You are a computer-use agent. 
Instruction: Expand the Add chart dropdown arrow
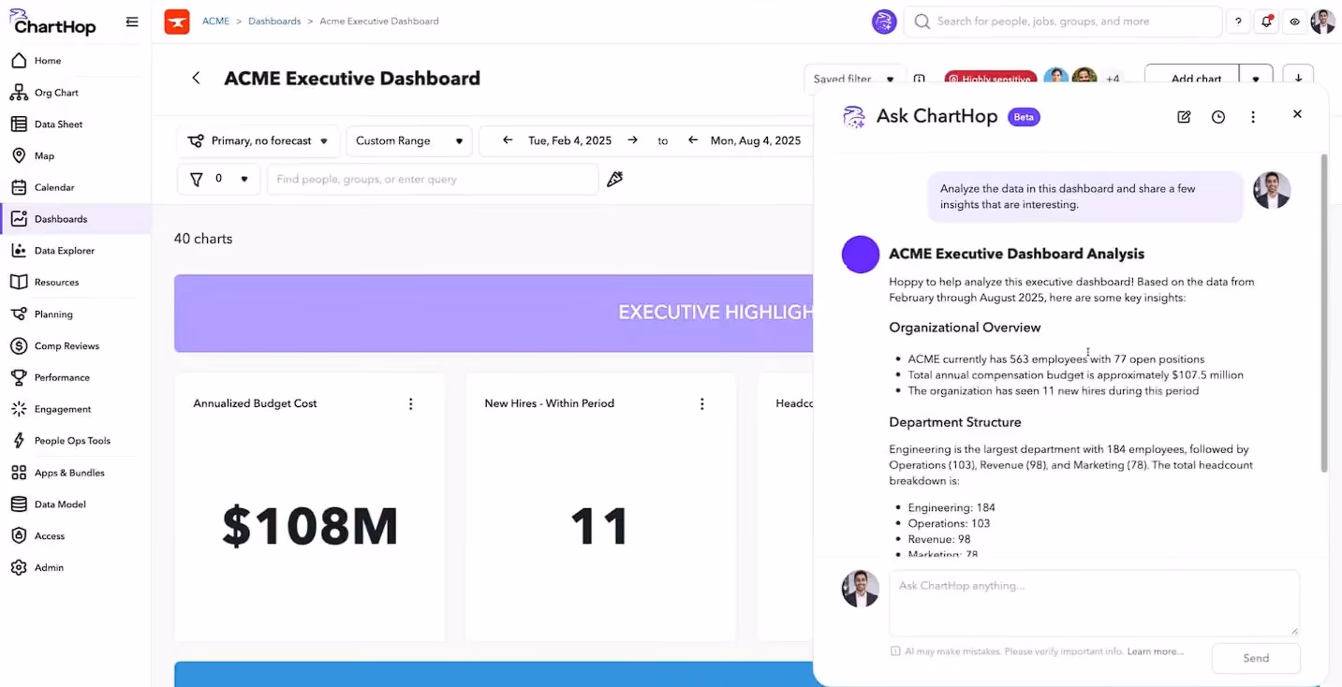point(1256,79)
